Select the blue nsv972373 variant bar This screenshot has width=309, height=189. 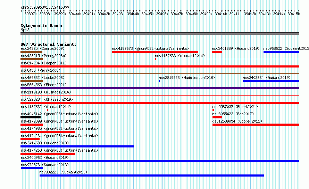click(32, 168)
